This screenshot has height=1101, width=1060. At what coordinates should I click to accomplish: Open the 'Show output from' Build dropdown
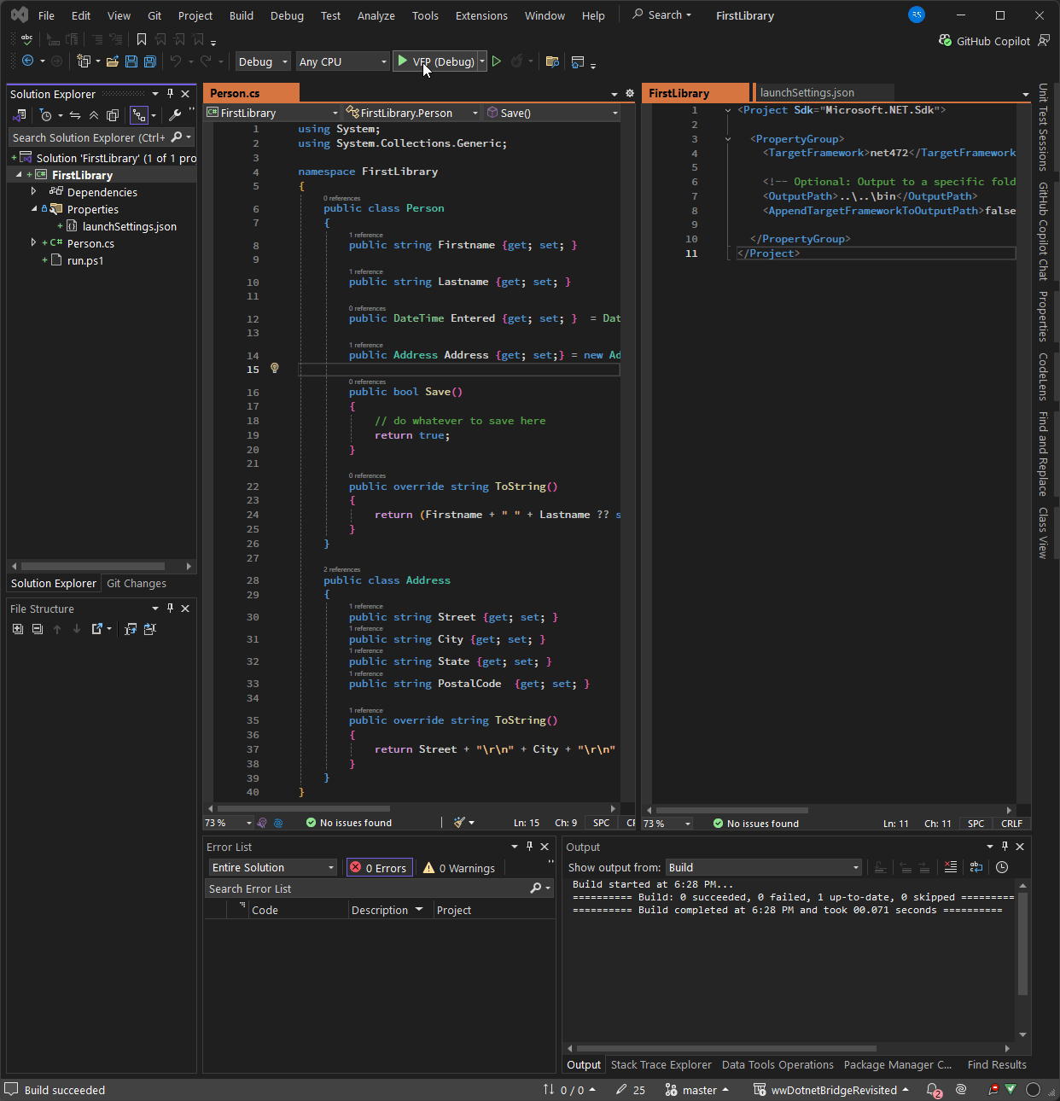(x=764, y=867)
